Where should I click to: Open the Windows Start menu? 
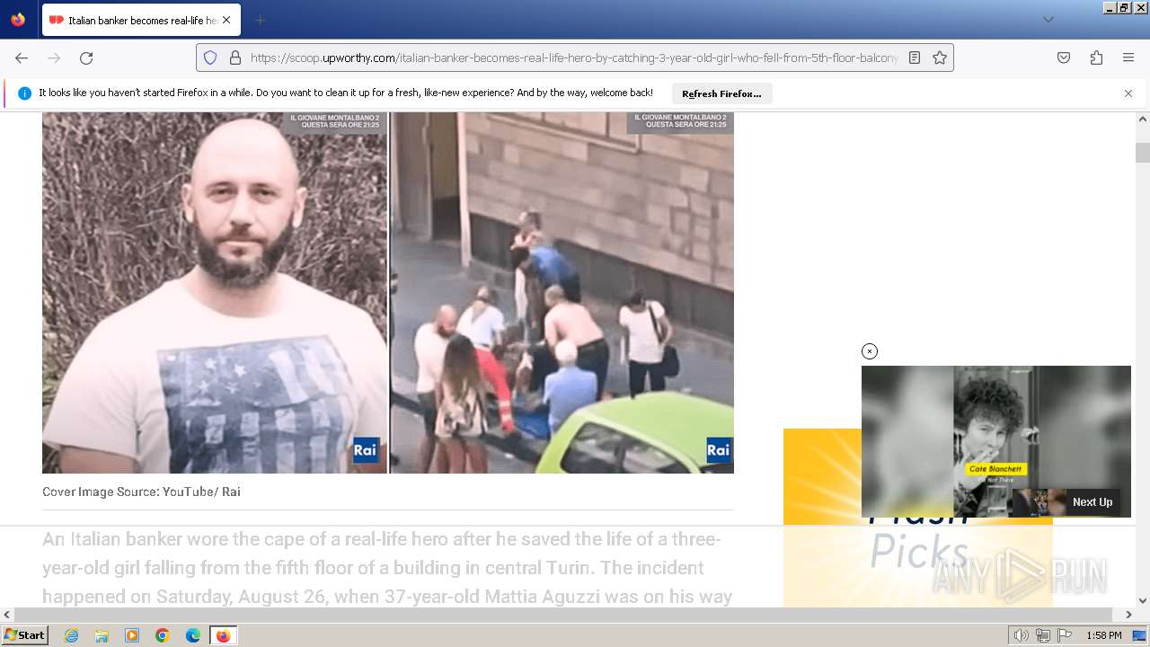pos(24,635)
